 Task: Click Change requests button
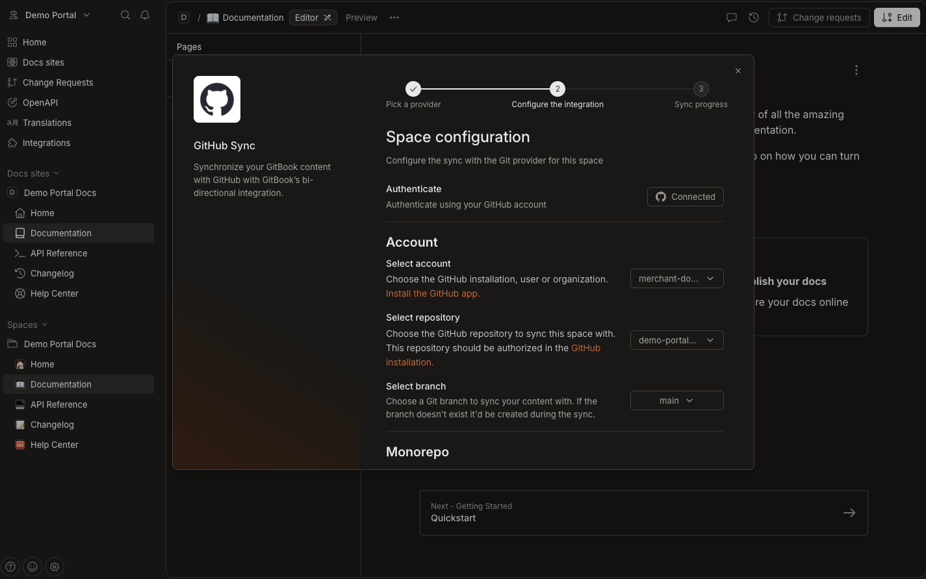(x=819, y=18)
